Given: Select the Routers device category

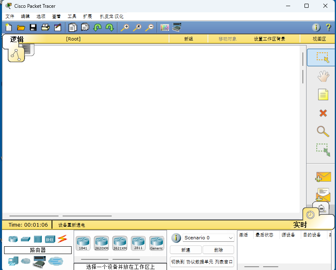Looking at the screenshot, I should click(13, 239).
